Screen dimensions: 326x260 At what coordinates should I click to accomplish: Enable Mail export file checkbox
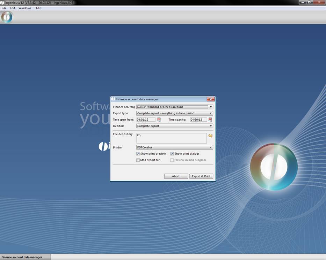pos(138,160)
